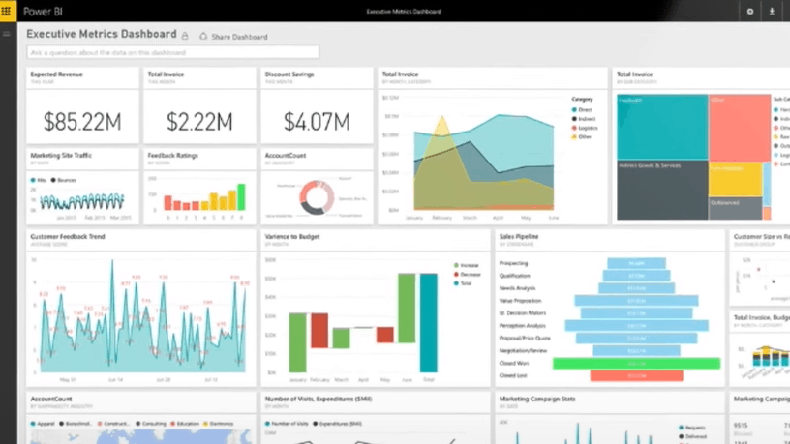
Task: Select Logistics in Category legend
Action: (x=585, y=128)
